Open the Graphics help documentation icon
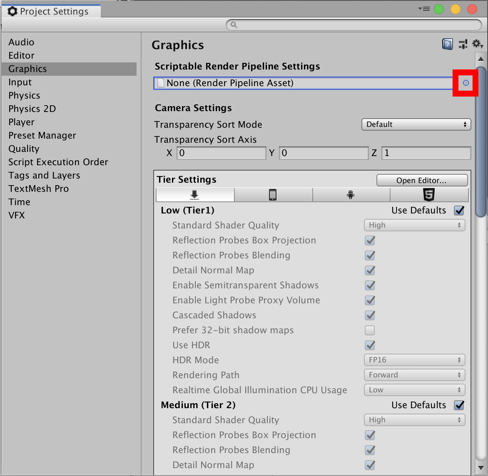Image resolution: width=488 pixels, height=476 pixels. [x=447, y=44]
